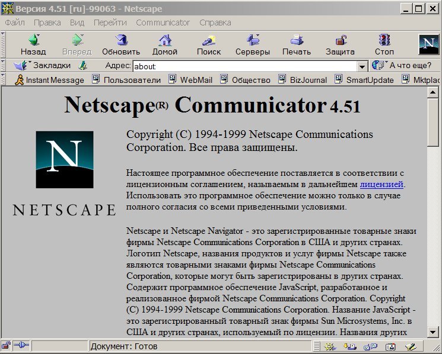Viewport: 442px width, 354px height.
Task: Open Защита security info button
Action: (340, 45)
